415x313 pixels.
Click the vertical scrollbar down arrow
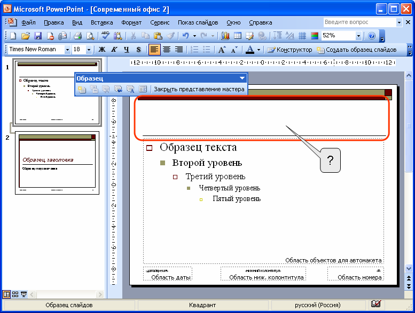point(409,269)
